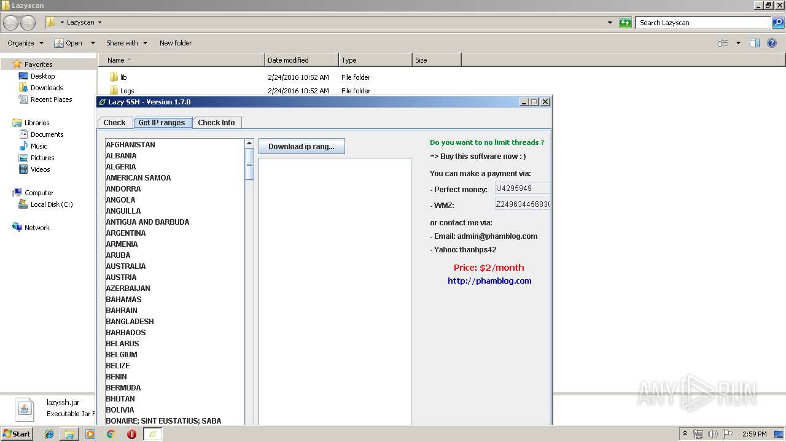Switch to the Check Info tab

216,123
